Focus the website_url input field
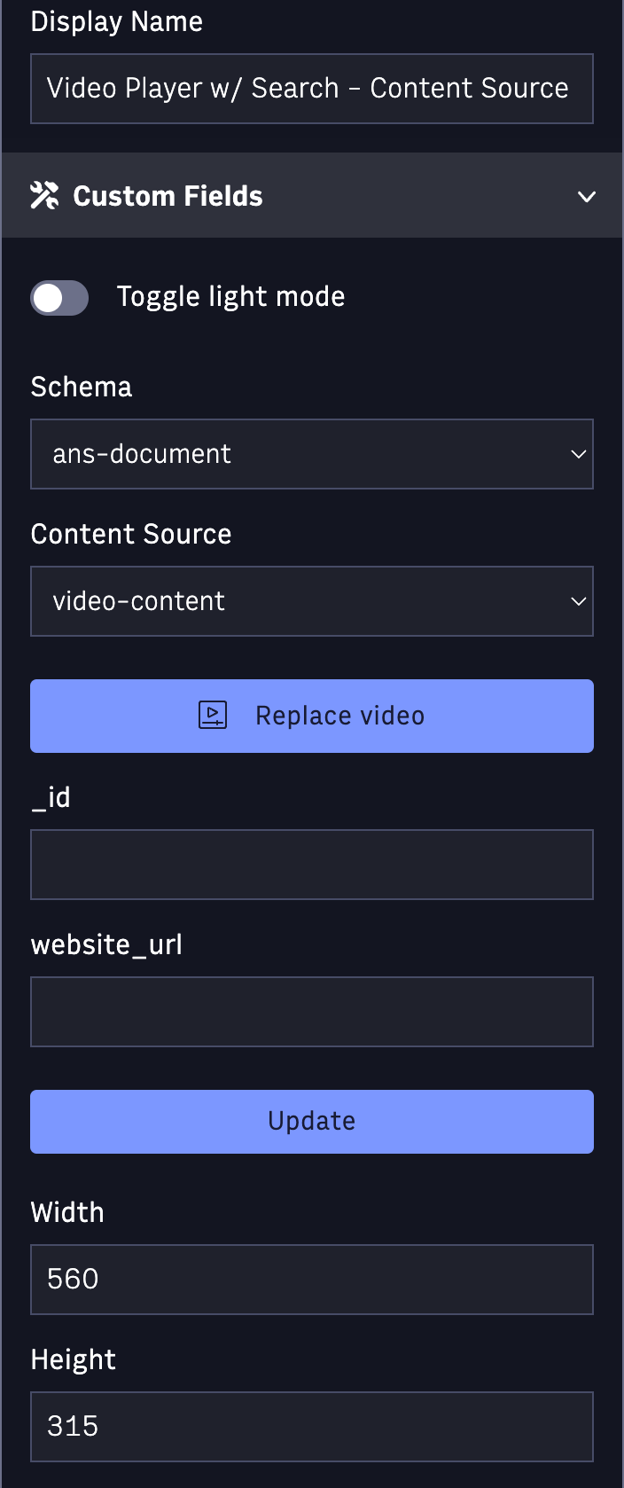Image resolution: width=624 pixels, height=1488 pixels. pyautogui.click(x=312, y=1012)
